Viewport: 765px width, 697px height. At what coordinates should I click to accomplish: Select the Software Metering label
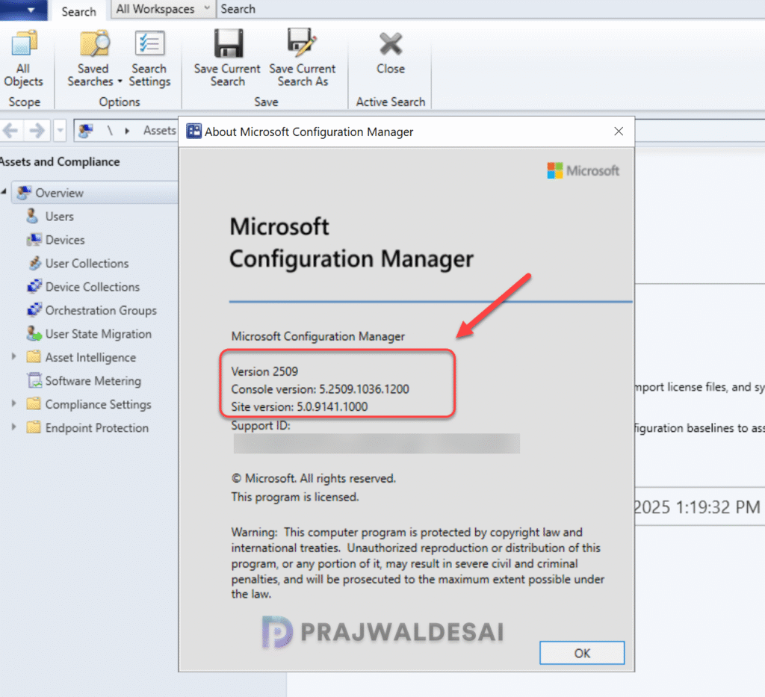[x=93, y=380]
